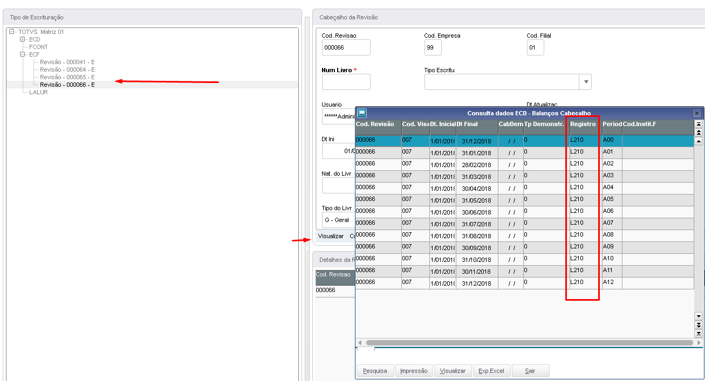Move up one row with single arrow

[699, 141]
